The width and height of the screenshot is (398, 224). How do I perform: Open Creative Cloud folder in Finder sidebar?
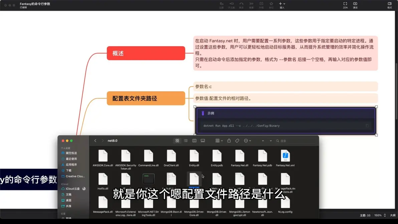tap(73, 176)
